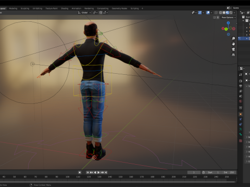
Task: Select wireframe viewport shading
Action: tap(220, 12)
